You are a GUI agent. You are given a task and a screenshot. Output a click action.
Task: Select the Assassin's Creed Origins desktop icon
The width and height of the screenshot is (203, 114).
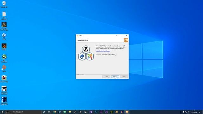4,26
